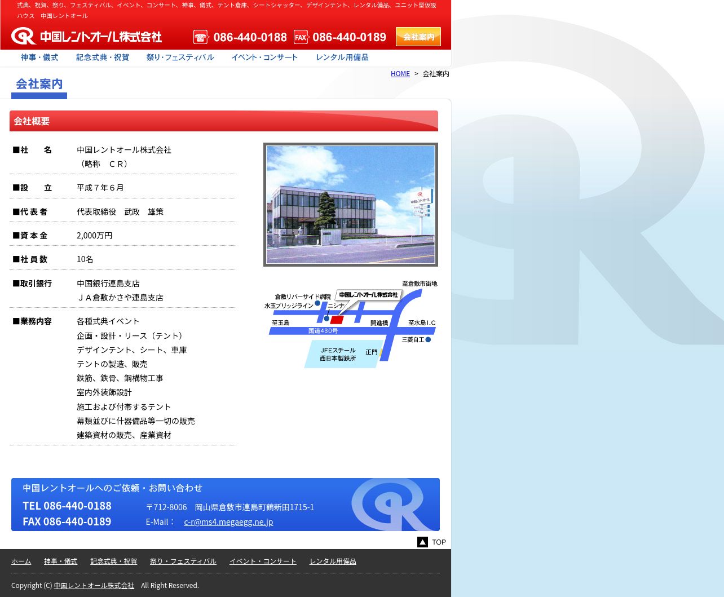Click the FAX 086-440-0189 text in contact banner
Viewport: 724px width, 597px height.
click(x=67, y=521)
